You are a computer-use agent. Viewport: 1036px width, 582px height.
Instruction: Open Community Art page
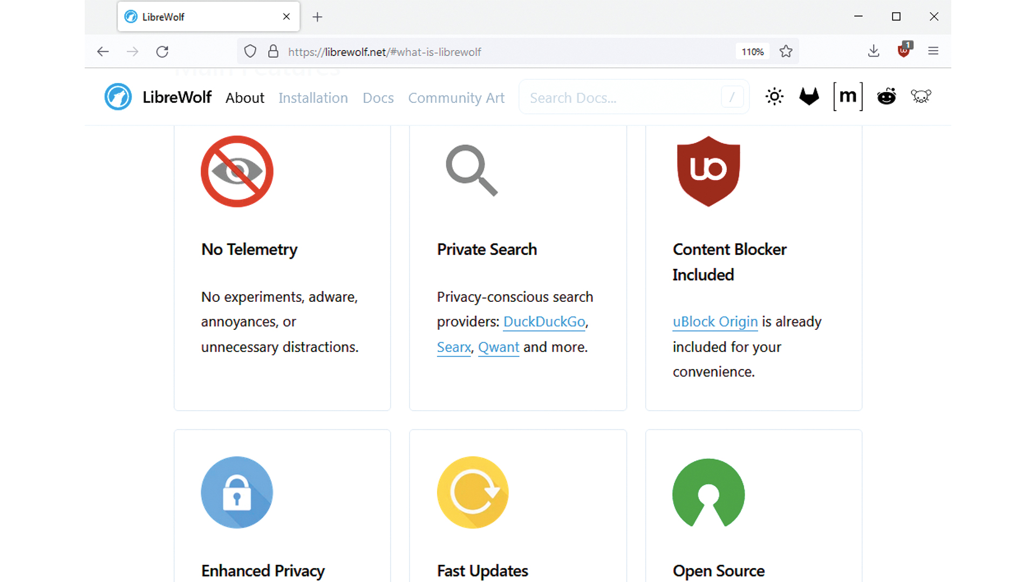(x=456, y=98)
